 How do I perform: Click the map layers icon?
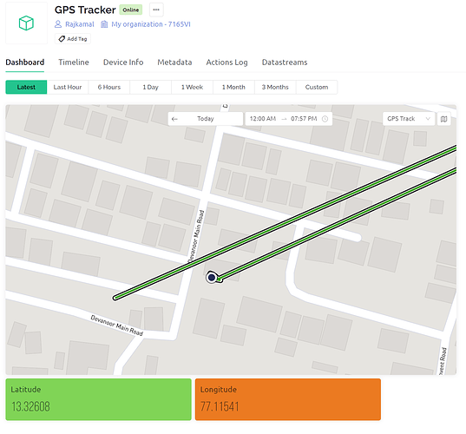pos(443,119)
